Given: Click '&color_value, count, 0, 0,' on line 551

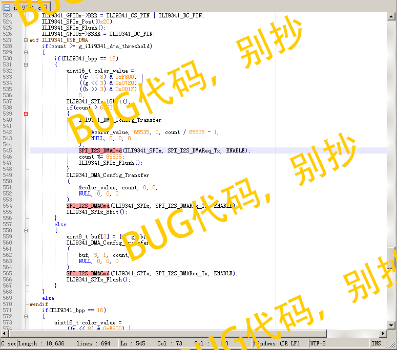Looking at the screenshot, I should point(118,188).
